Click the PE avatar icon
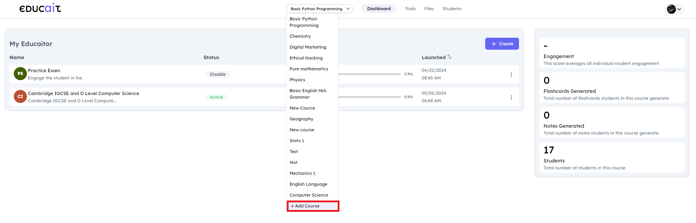The image size is (696, 223). point(20,74)
